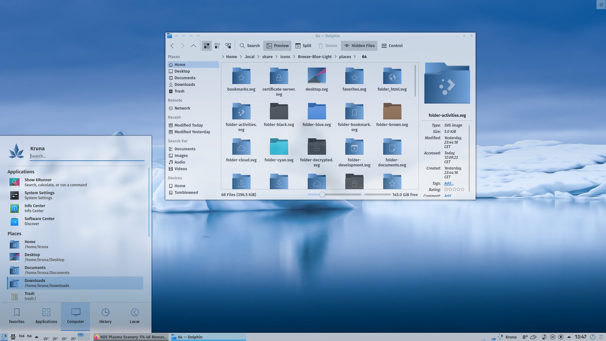Select folder-brown.svg icon
Image resolution: width=606 pixels, height=341 pixels.
click(392, 111)
